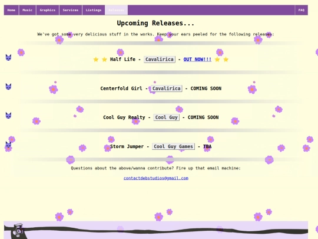This screenshot has width=318, height=239.
Task: Click the 'TBA' status text
Action: [207, 146]
